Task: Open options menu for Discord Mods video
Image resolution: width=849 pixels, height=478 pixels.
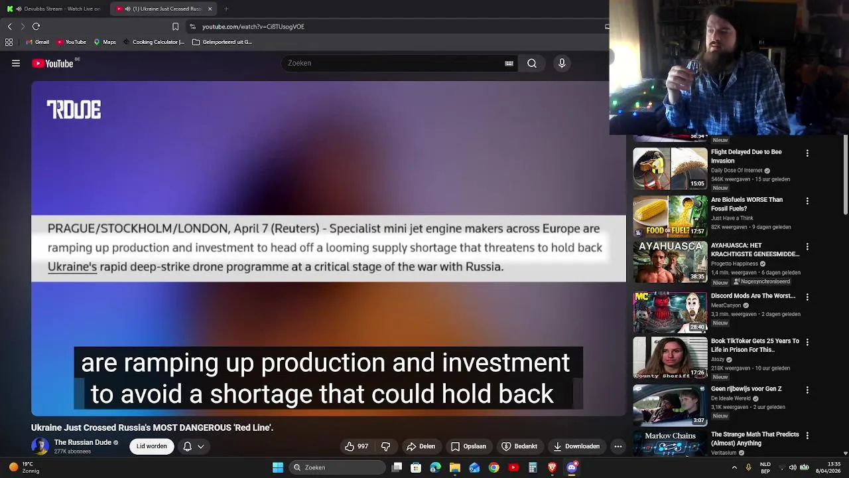Action: (x=807, y=297)
